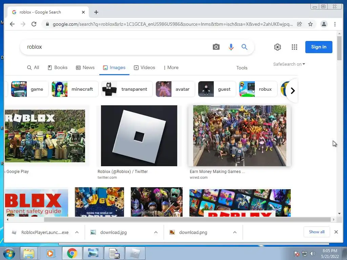Click the Chrome taskbar icon
This screenshot has height=260, width=347.
[72, 253]
